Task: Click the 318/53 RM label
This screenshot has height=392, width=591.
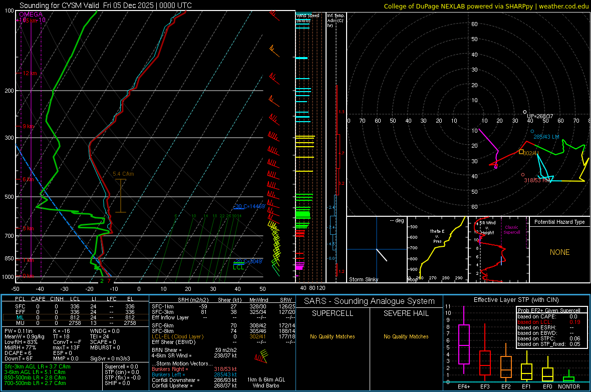Action: point(537,181)
